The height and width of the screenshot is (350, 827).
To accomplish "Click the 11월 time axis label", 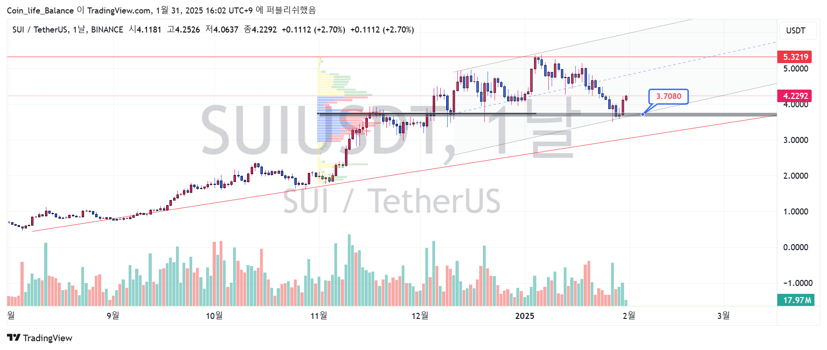I will click(319, 316).
